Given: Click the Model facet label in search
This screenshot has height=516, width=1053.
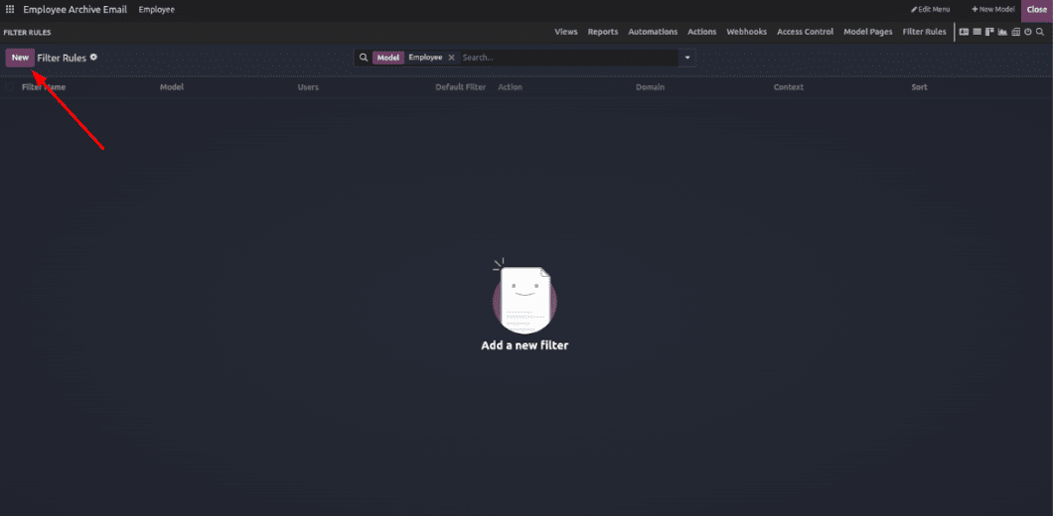Looking at the screenshot, I should pyautogui.click(x=388, y=58).
